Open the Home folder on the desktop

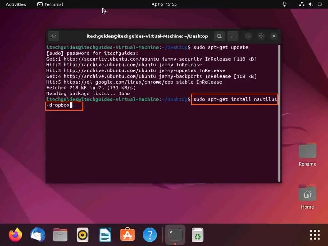coord(307,194)
